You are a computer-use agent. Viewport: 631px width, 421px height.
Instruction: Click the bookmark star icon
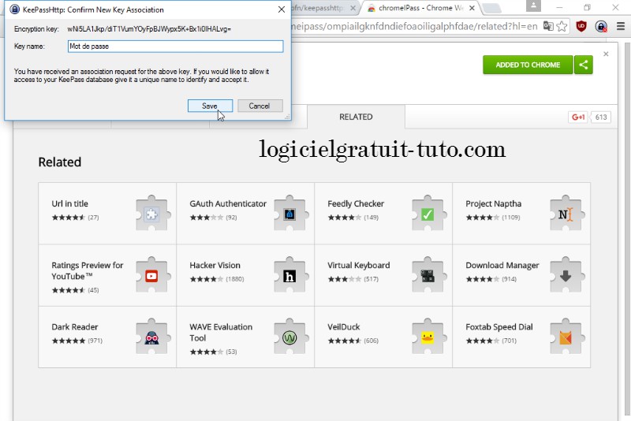(562, 27)
